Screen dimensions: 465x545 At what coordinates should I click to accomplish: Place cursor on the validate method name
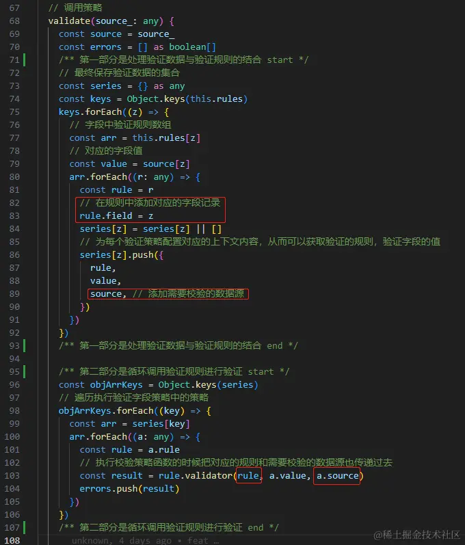click(70, 21)
